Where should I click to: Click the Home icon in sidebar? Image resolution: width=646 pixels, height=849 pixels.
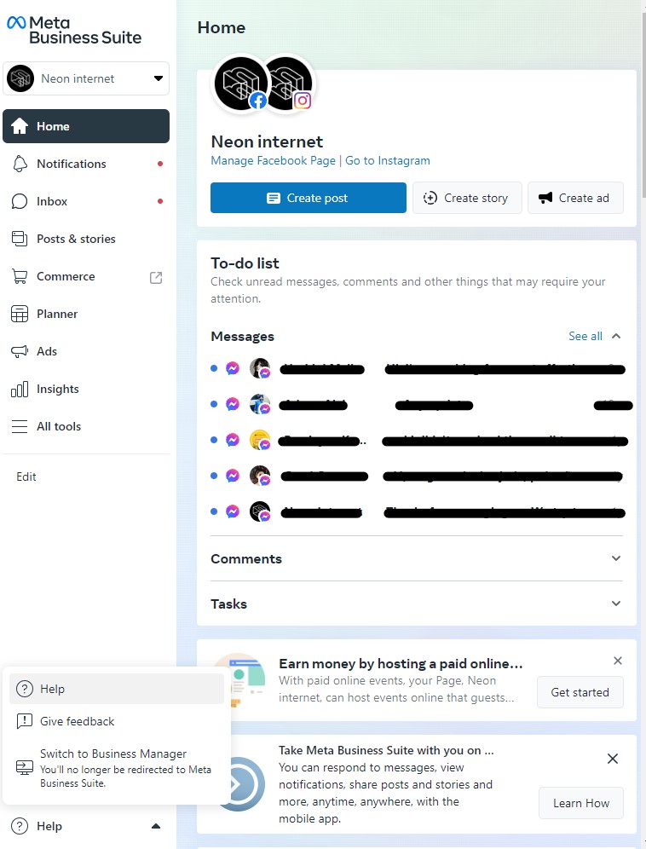[x=20, y=126]
